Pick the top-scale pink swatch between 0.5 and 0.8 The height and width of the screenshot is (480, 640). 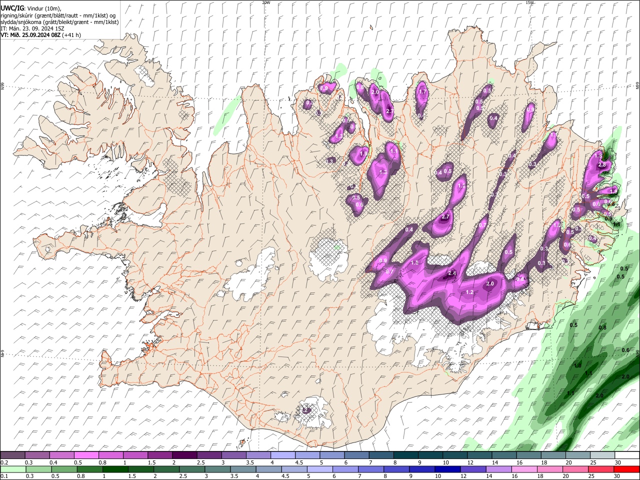click(x=86, y=455)
